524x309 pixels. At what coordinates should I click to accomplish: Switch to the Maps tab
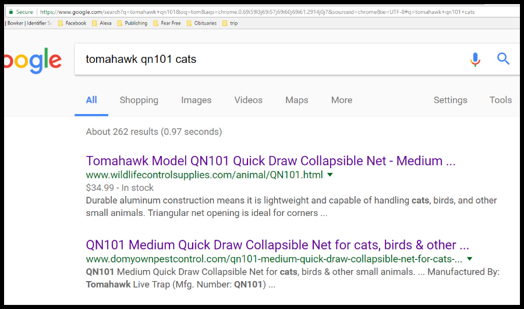click(297, 100)
